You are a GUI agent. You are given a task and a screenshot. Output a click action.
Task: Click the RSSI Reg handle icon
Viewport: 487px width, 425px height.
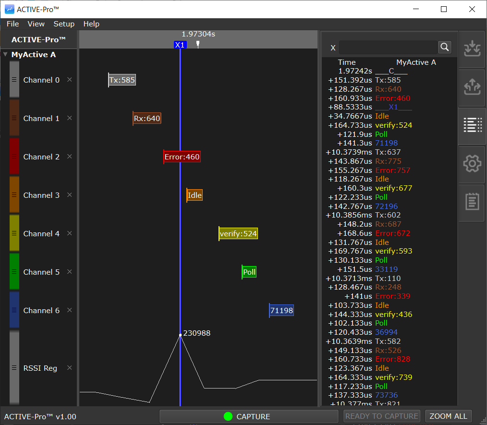[14, 368]
